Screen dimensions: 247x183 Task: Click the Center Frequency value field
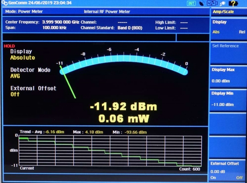(x=61, y=22)
